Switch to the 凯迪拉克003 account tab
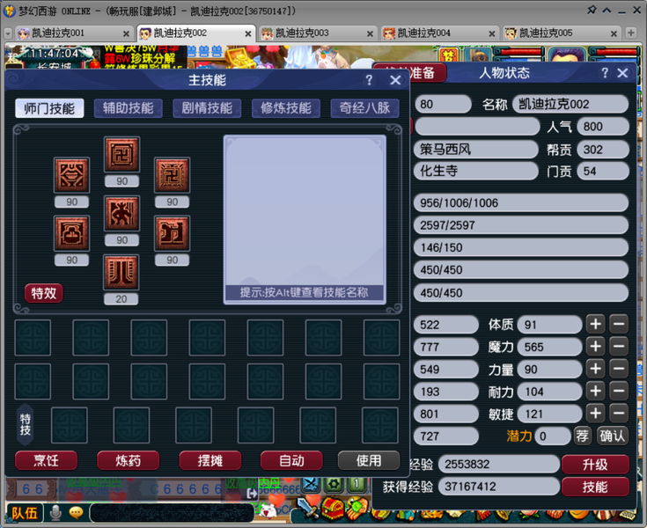Viewport: 647px width, 528px height. click(x=317, y=33)
